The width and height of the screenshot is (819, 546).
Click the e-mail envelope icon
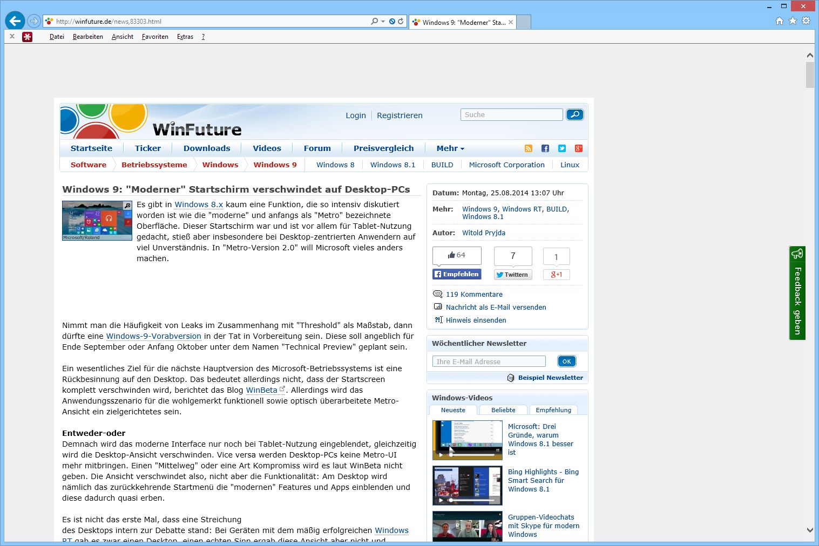point(438,306)
